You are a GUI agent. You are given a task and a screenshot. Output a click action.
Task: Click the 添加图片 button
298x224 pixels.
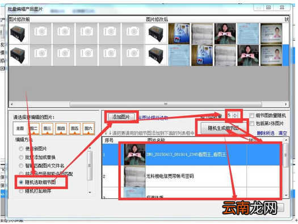121,117
